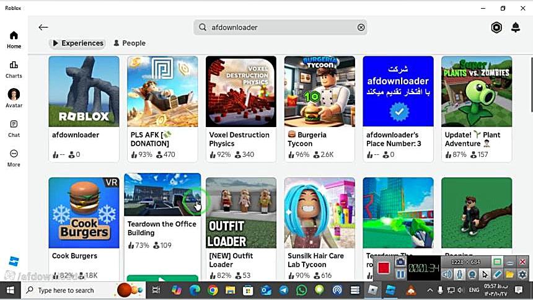533x300 pixels.
Task: Click the 1228 × 684 resolution label
Action: (x=465, y=262)
